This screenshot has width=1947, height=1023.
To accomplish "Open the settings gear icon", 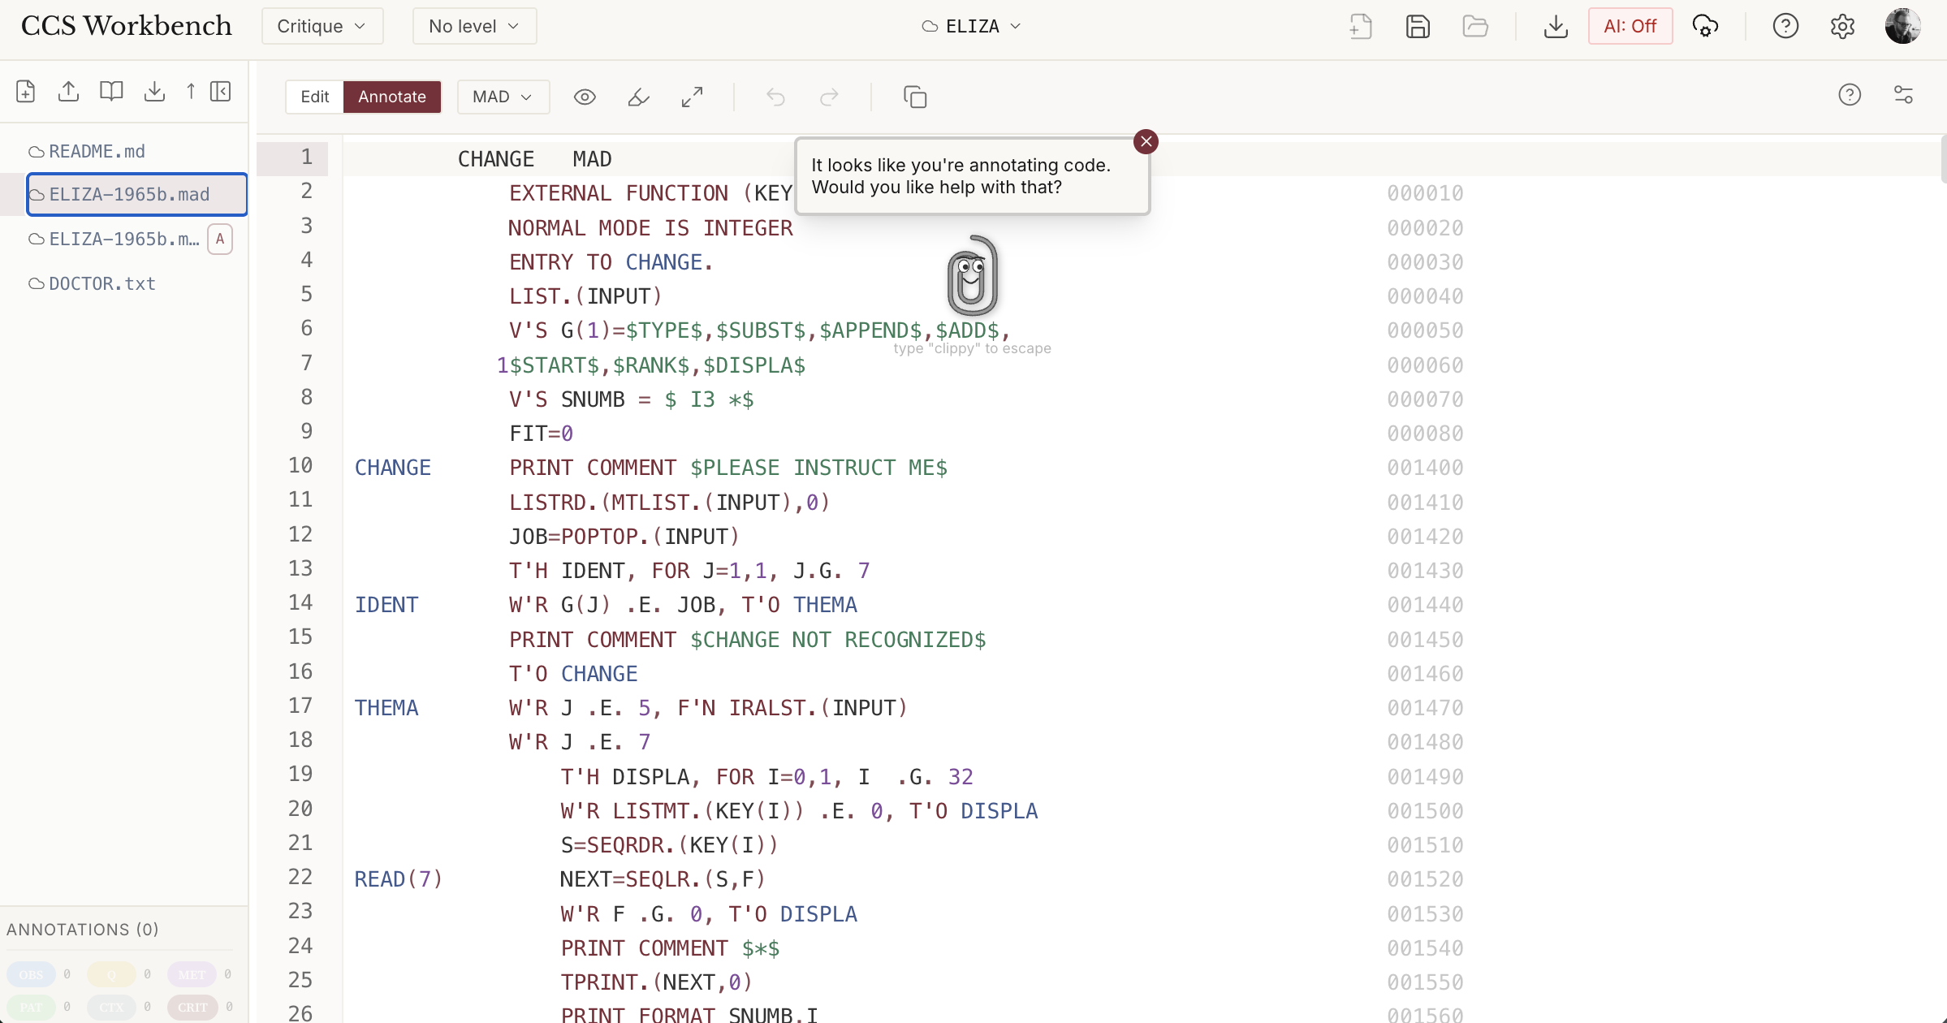I will coord(1842,27).
